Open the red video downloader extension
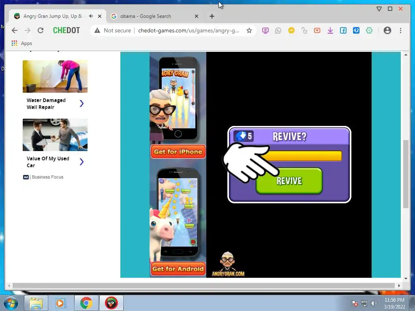 pyautogui.click(x=317, y=30)
